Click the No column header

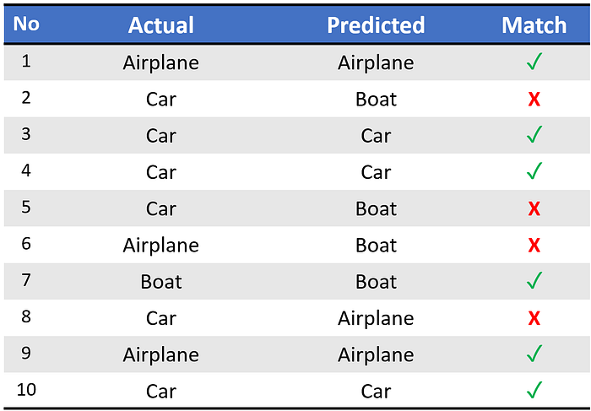(x=26, y=24)
